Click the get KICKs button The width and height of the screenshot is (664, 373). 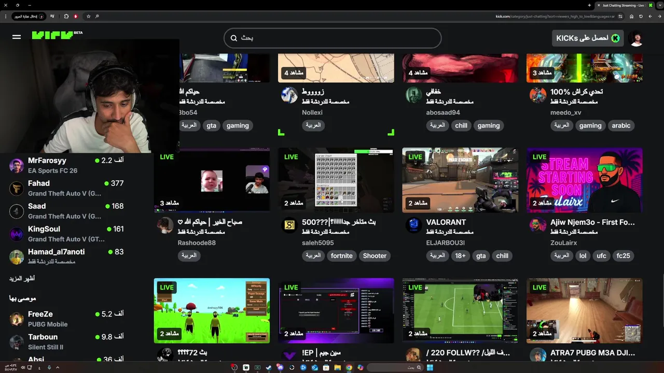(x=587, y=38)
